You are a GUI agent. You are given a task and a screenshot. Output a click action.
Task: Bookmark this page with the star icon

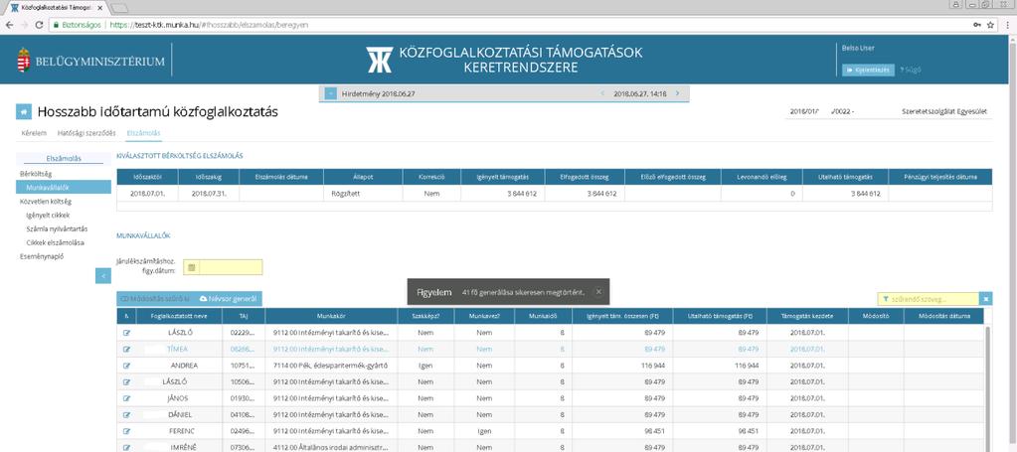coord(990,25)
